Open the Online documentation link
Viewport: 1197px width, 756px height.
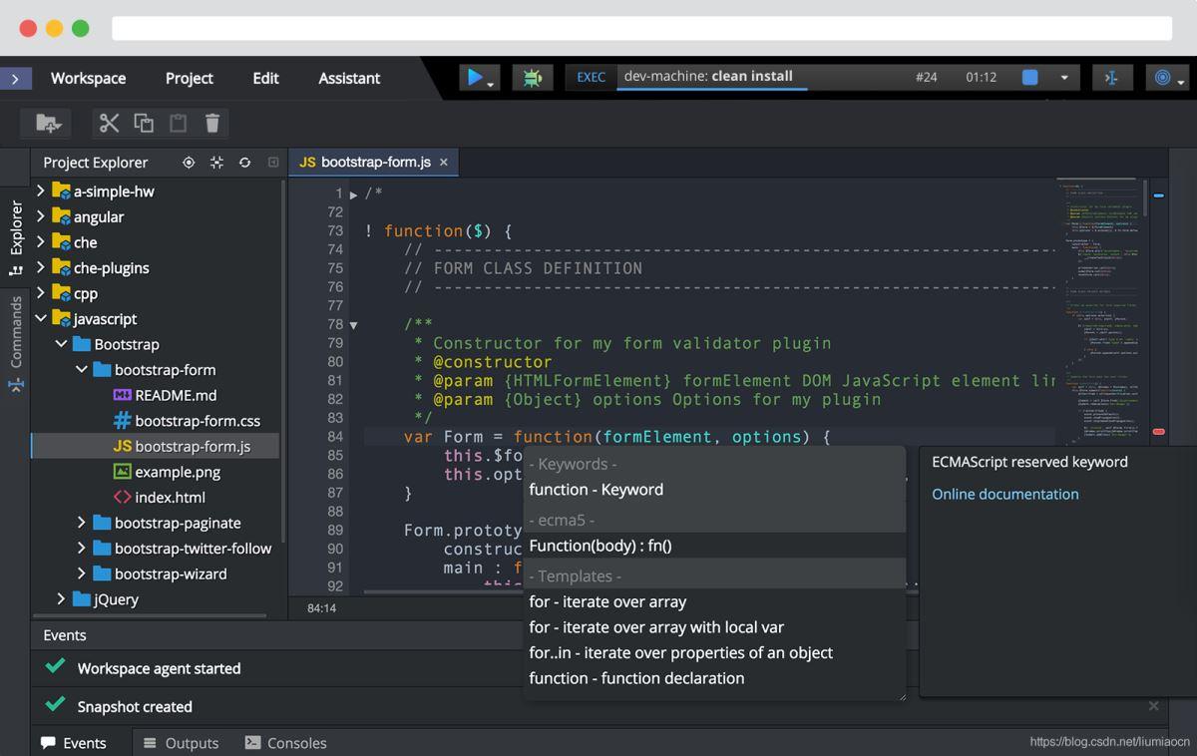[1004, 494]
